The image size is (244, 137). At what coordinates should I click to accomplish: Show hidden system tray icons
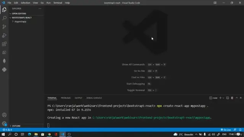[x=196, y=134]
